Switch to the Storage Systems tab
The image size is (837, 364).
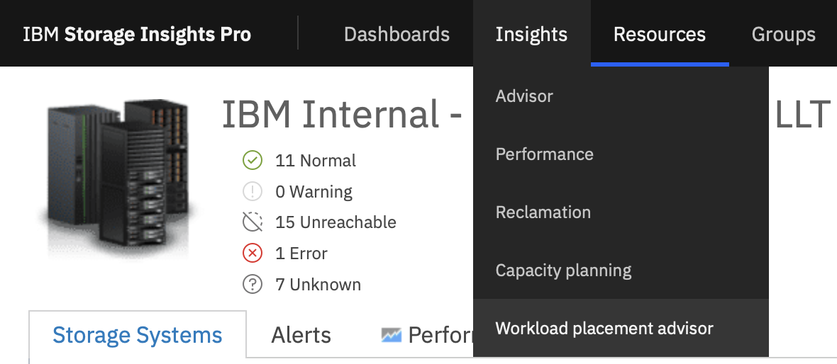pos(138,335)
